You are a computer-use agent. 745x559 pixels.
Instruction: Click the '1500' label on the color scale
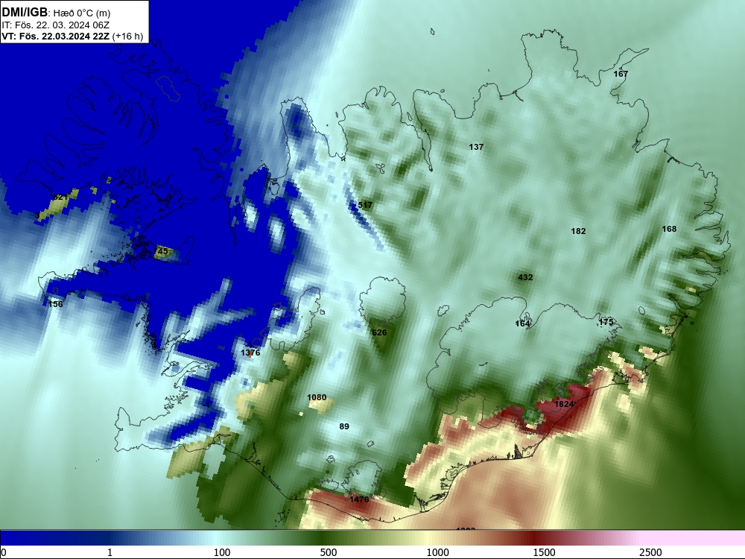544,552
